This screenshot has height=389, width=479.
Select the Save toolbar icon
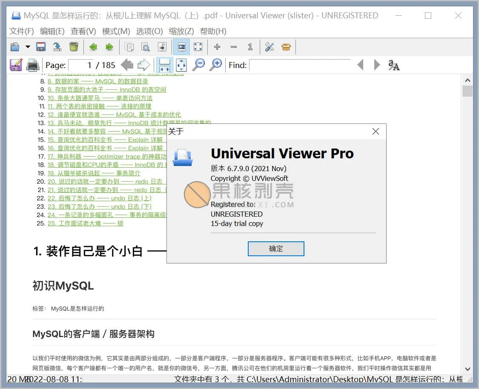(40, 47)
